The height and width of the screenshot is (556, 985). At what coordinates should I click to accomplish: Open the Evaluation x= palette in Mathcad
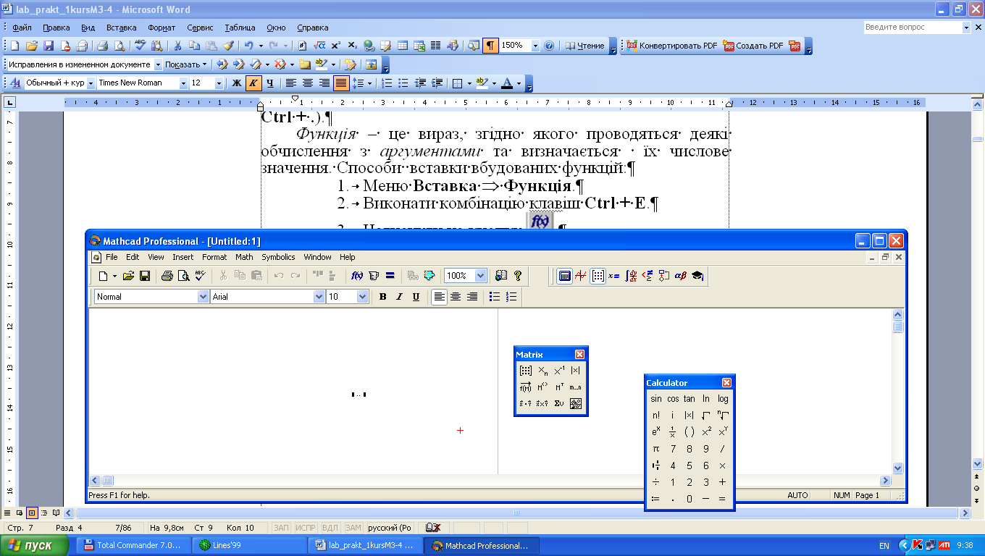(614, 276)
